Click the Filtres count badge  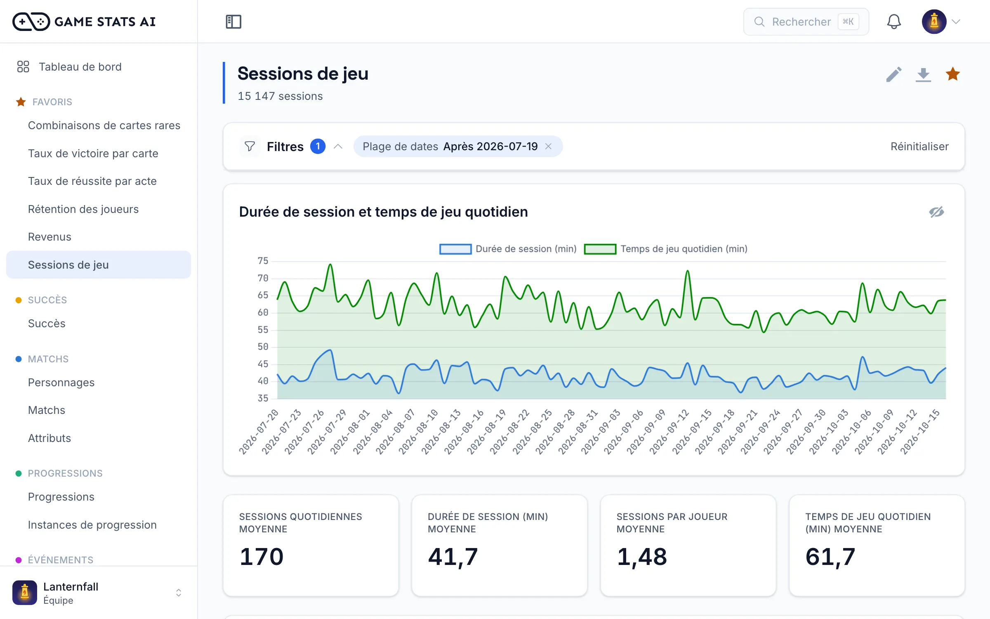coord(318,146)
